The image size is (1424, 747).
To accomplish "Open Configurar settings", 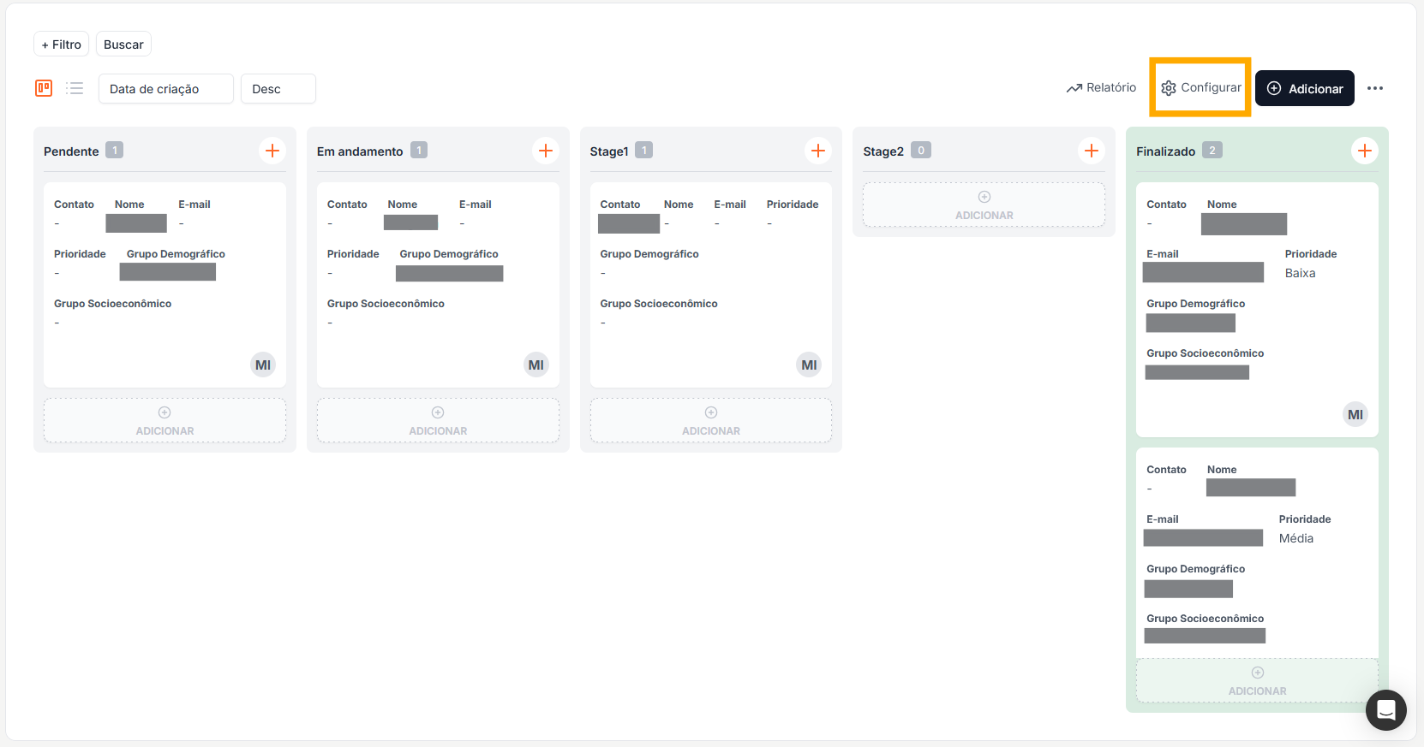I will pyautogui.click(x=1200, y=88).
